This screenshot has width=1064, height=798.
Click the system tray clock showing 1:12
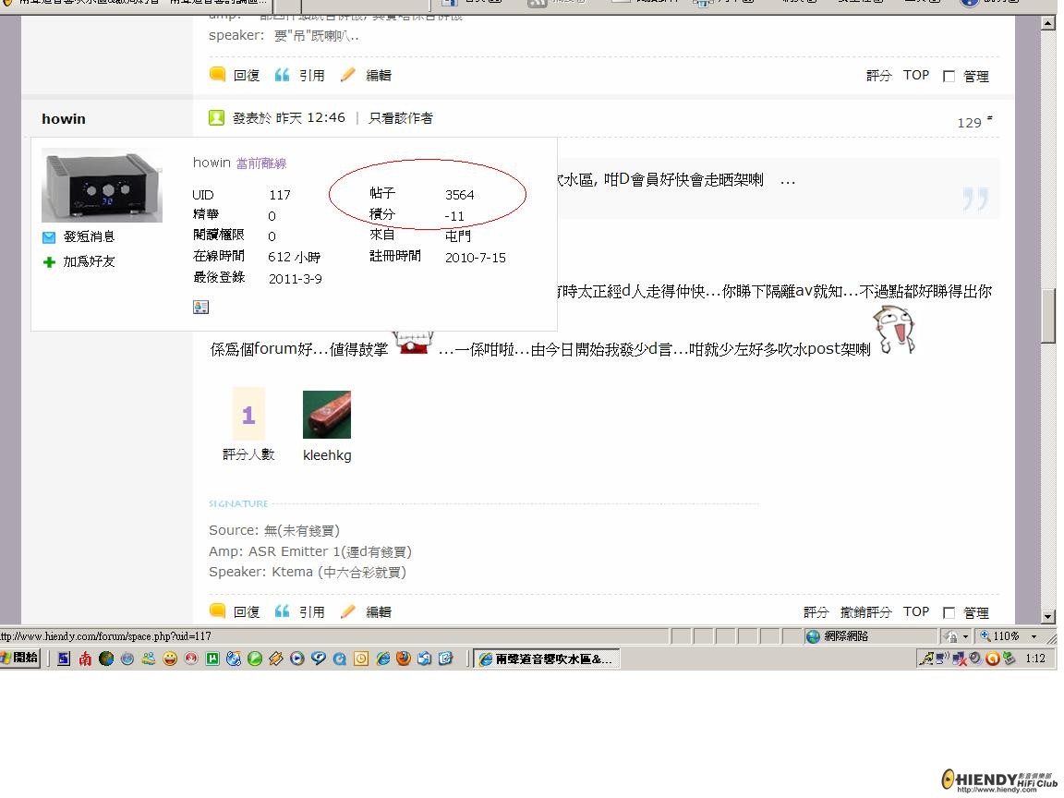tap(1035, 659)
